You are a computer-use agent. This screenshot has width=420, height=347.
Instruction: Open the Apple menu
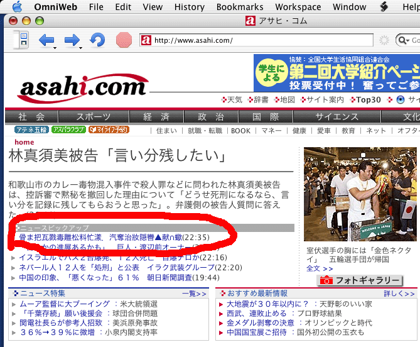(16, 7)
